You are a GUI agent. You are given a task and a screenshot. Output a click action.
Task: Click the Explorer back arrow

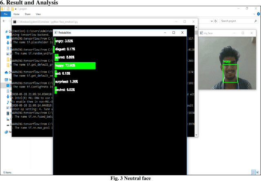[x=4, y=21]
